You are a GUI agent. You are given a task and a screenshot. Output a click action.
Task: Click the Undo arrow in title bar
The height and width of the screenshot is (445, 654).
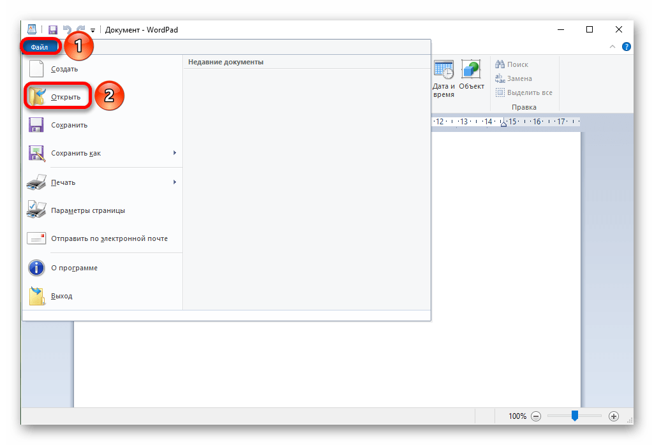pos(67,29)
